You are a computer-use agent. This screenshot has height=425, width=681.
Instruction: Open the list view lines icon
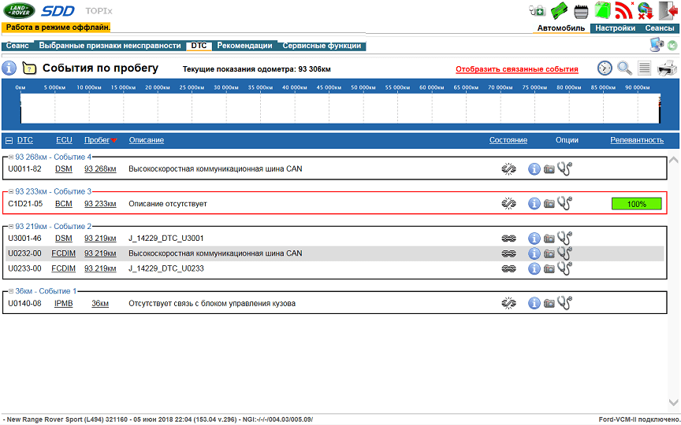pos(645,68)
